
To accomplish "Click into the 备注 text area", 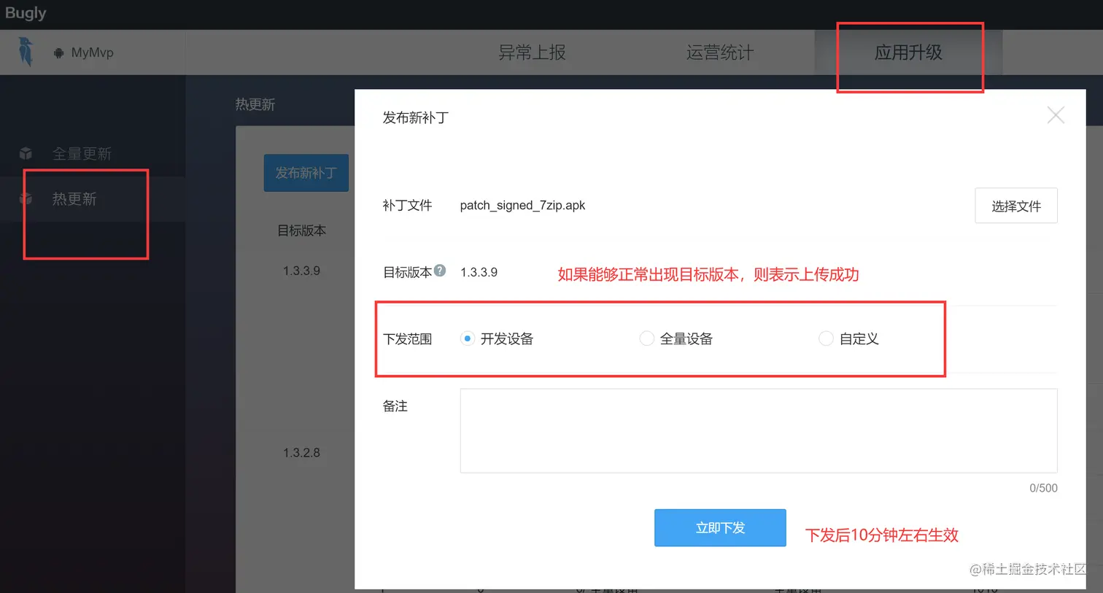I will [759, 430].
